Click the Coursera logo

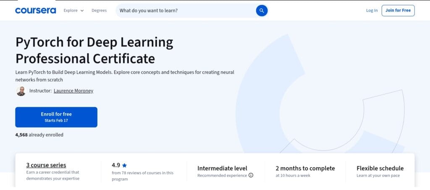click(x=36, y=10)
